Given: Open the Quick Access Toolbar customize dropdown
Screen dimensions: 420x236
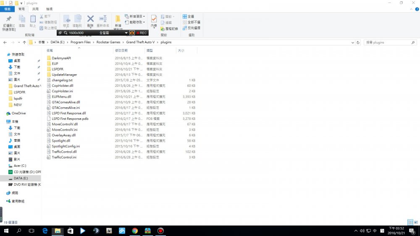Looking at the screenshot, I should tap(21, 3).
